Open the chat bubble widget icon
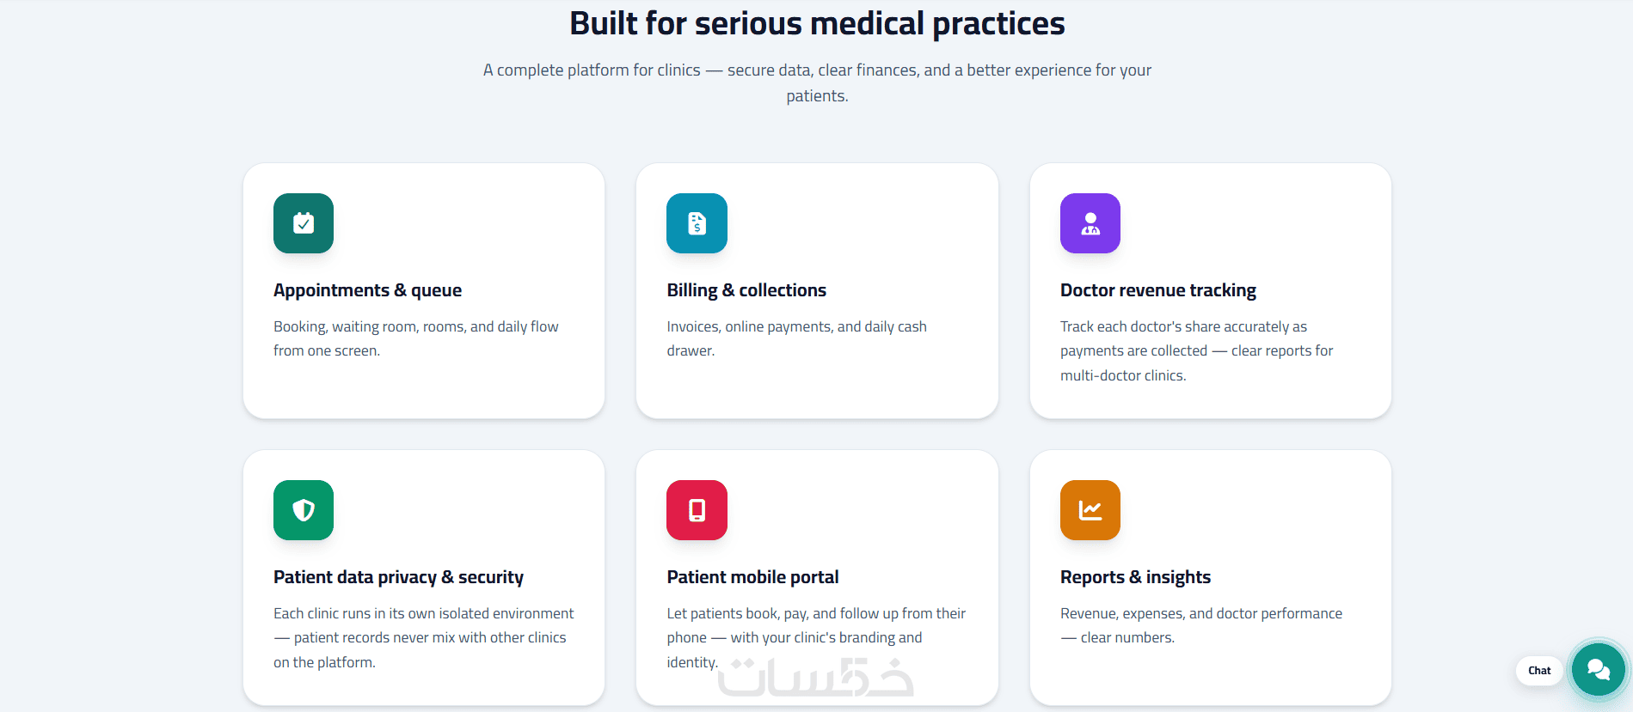 [x=1598, y=669]
